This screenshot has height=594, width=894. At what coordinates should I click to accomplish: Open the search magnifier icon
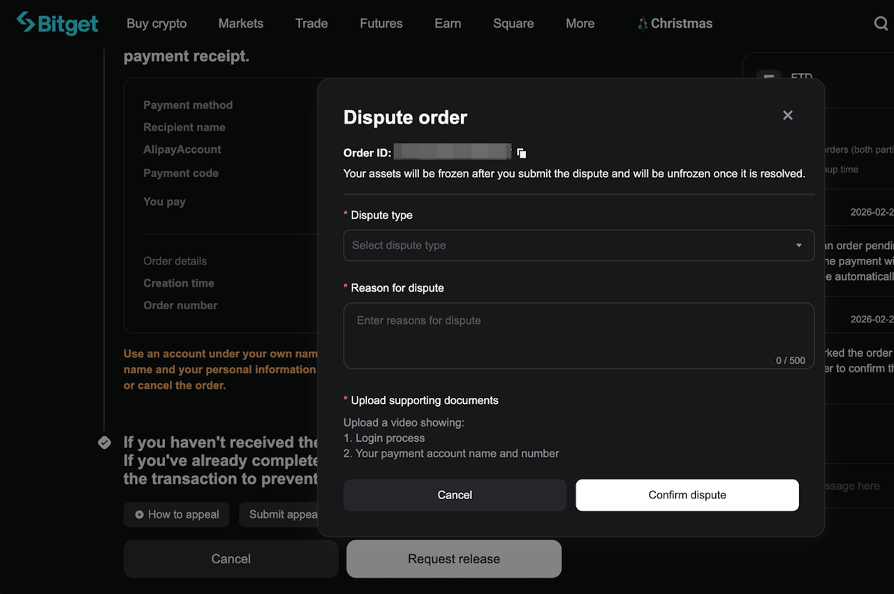click(881, 23)
